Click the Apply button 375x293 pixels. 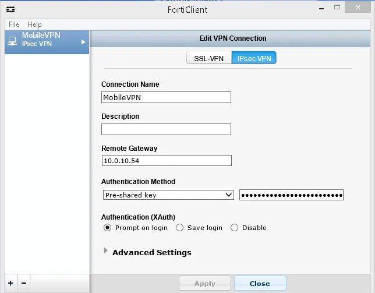tap(205, 284)
